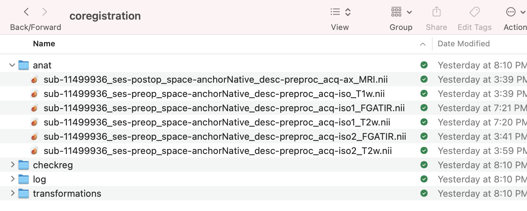The height and width of the screenshot is (211, 527).
Task: Click the Edit Tags icon
Action: 474,12
